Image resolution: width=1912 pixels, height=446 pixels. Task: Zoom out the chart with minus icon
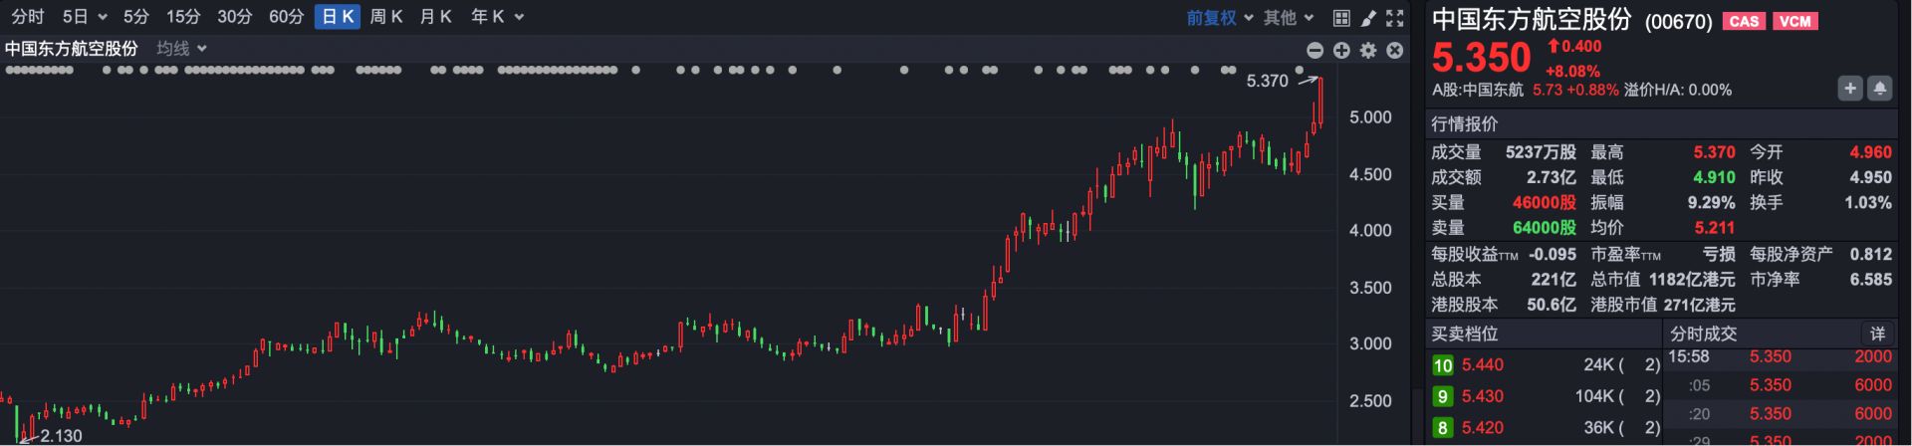point(1314,50)
